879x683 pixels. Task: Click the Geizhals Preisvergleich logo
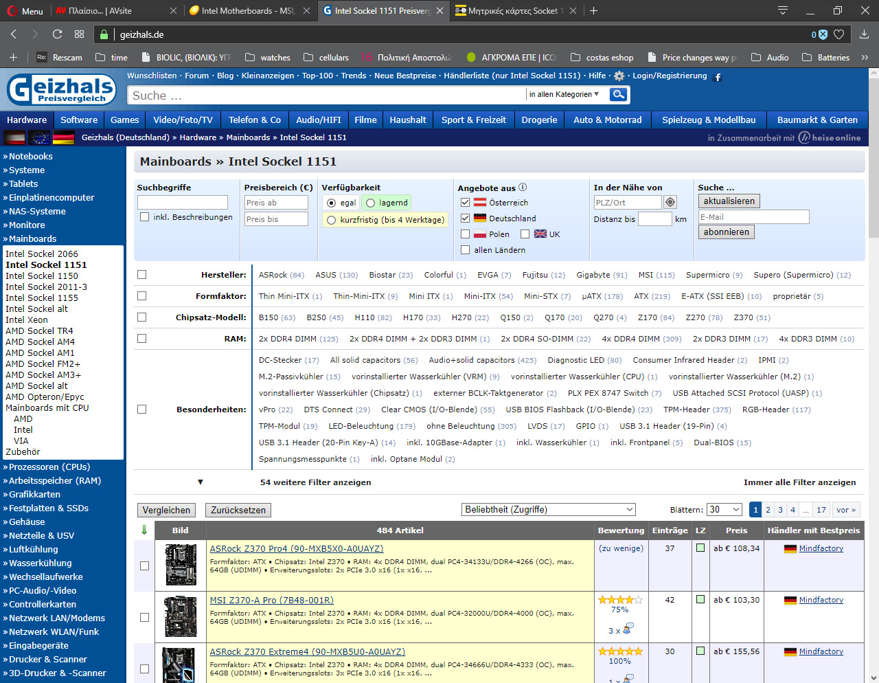62,90
